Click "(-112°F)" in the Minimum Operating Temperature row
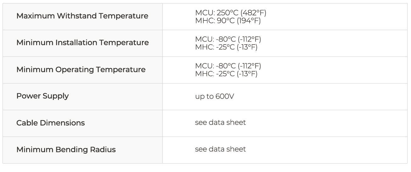Image resolution: width=411 pixels, height=172 pixels. [249, 66]
